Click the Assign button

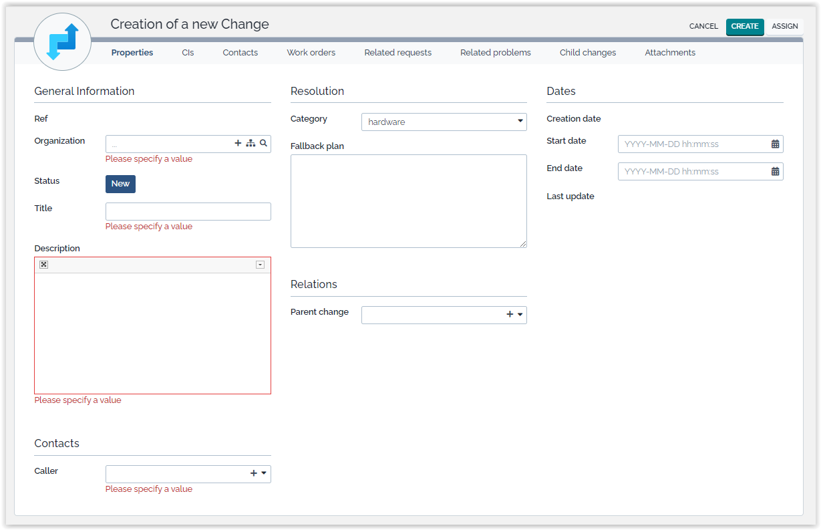click(x=785, y=26)
